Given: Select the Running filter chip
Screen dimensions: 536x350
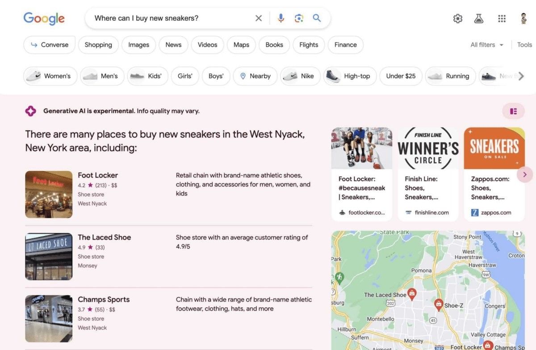Looking at the screenshot, I should (450, 76).
